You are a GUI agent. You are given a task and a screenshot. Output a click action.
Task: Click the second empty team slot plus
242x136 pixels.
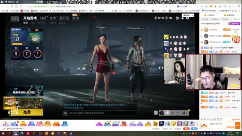tap(178, 113)
